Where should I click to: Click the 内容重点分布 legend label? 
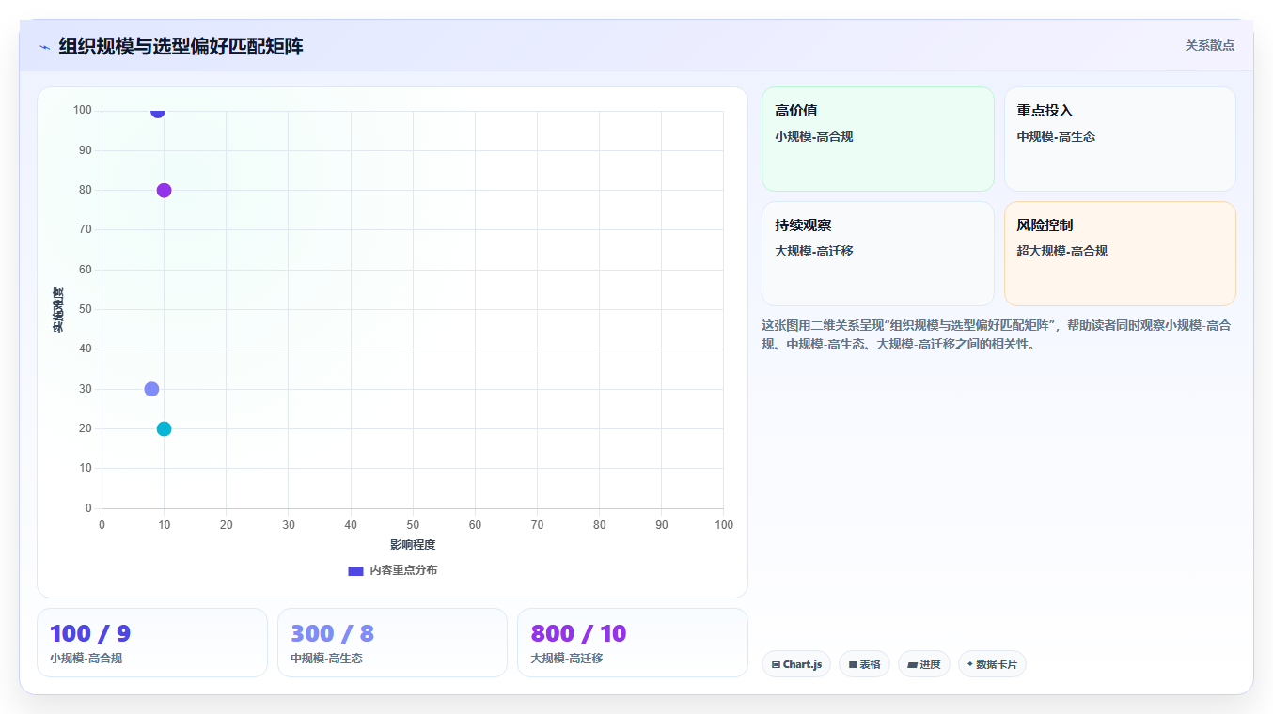(403, 570)
